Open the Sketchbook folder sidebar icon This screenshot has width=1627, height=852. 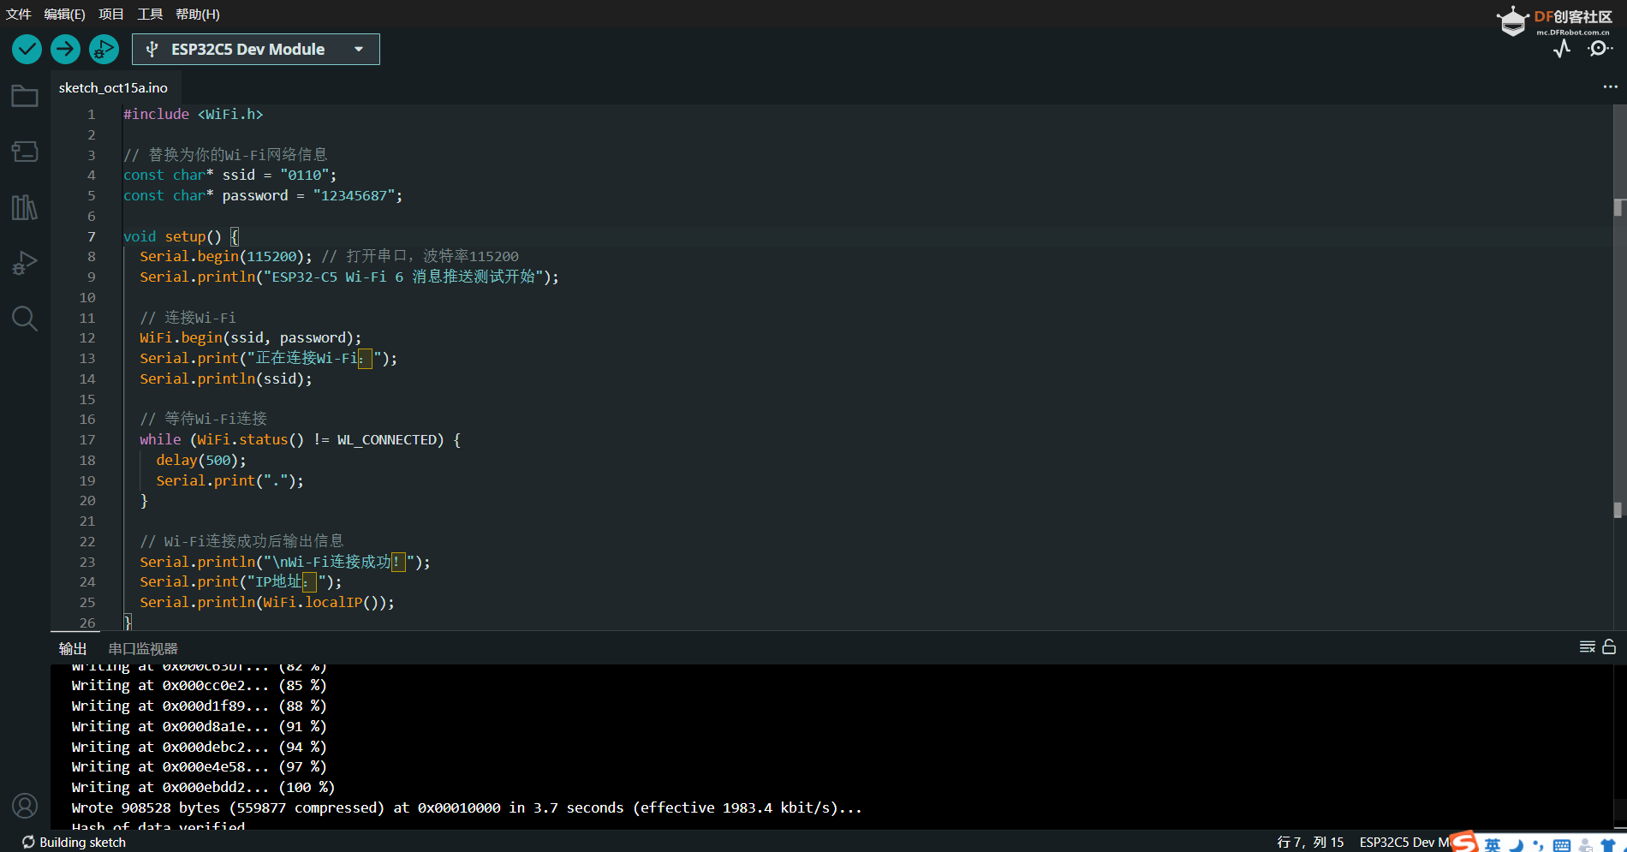[x=24, y=96]
